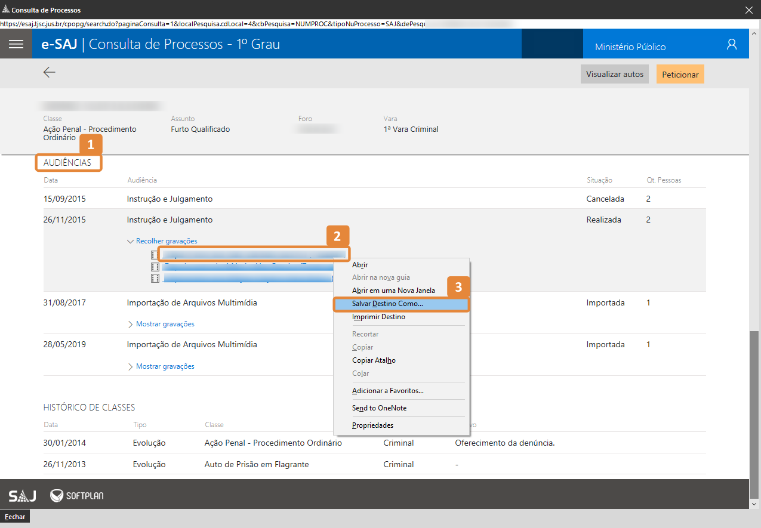Image resolution: width=761 pixels, height=528 pixels.
Task: Click the Fechar button at bottom
Action: point(15,517)
